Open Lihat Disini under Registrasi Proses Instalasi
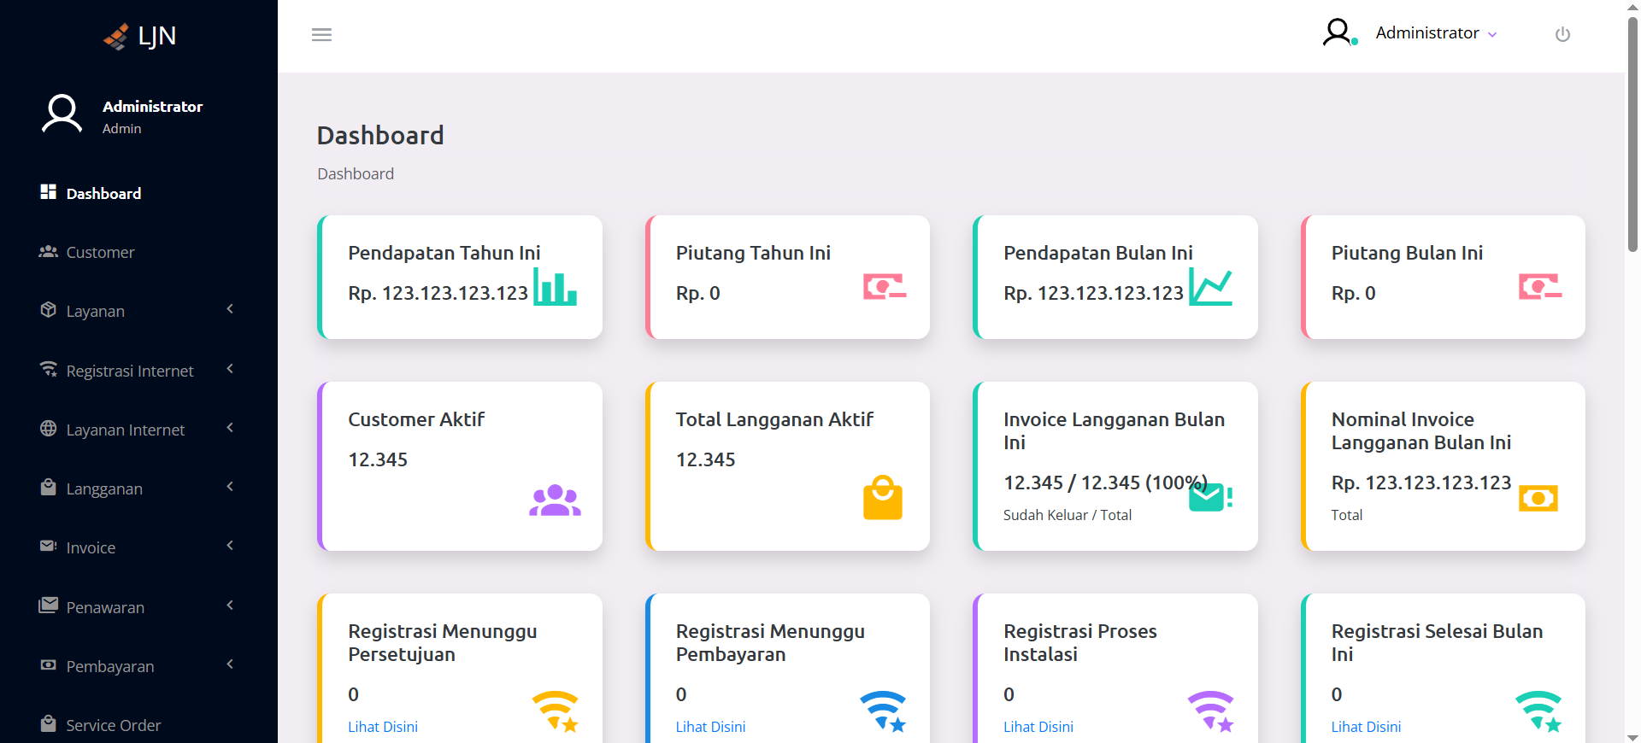Viewport: 1641px width, 743px height. 1038,727
